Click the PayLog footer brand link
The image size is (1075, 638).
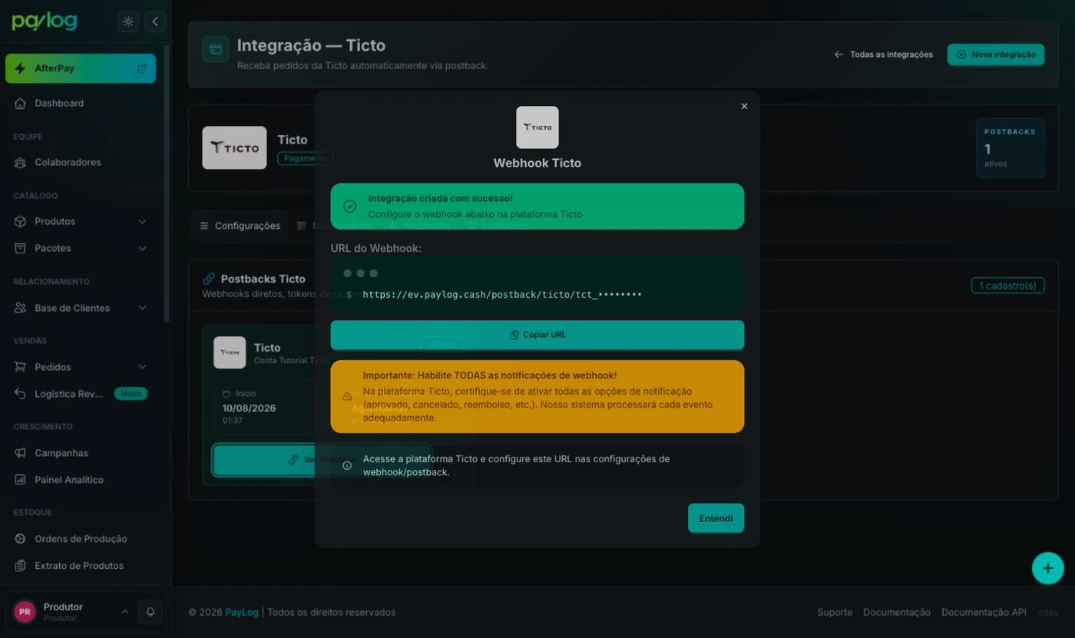click(x=242, y=612)
